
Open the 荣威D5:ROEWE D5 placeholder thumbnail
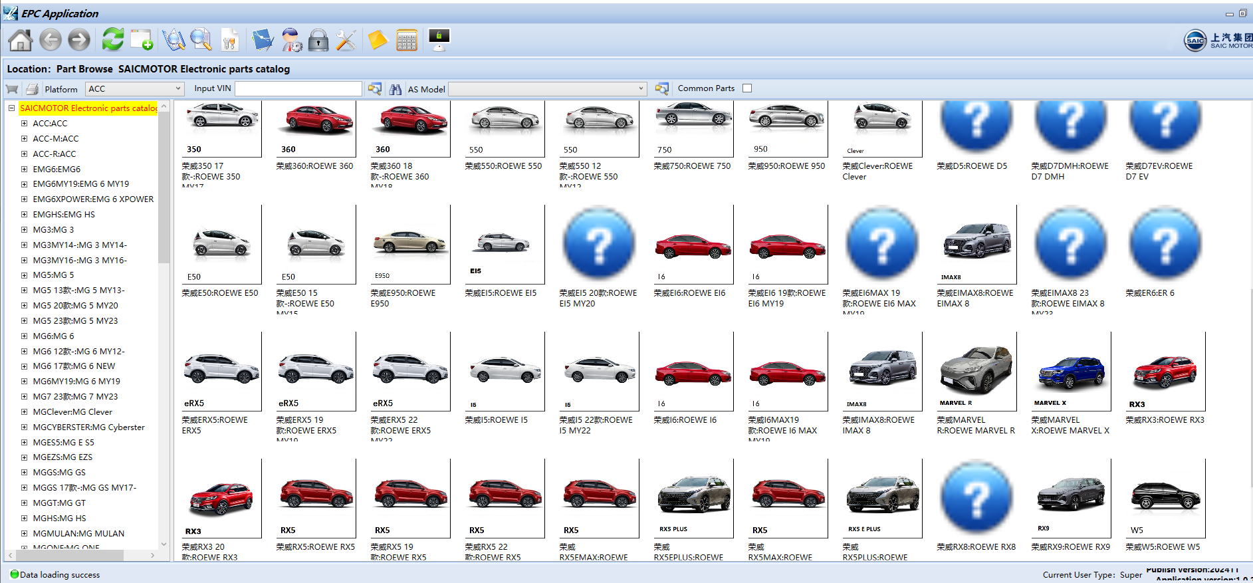point(976,126)
